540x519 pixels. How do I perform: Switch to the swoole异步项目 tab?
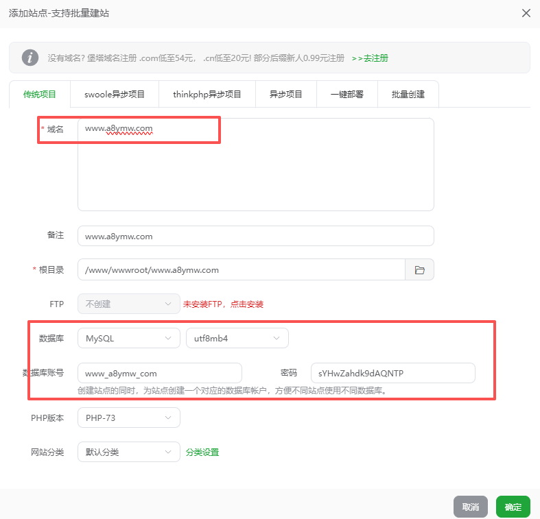pos(115,95)
